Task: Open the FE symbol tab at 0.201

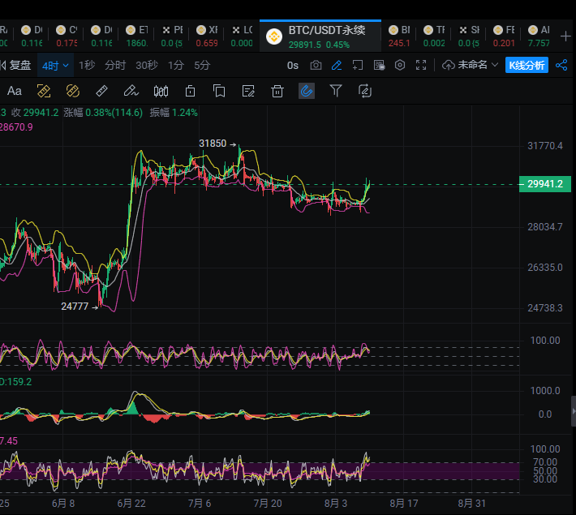Action: click(x=504, y=36)
